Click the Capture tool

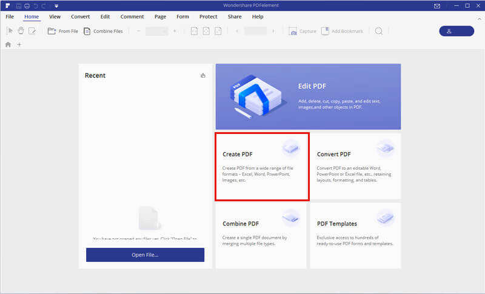coord(303,31)
